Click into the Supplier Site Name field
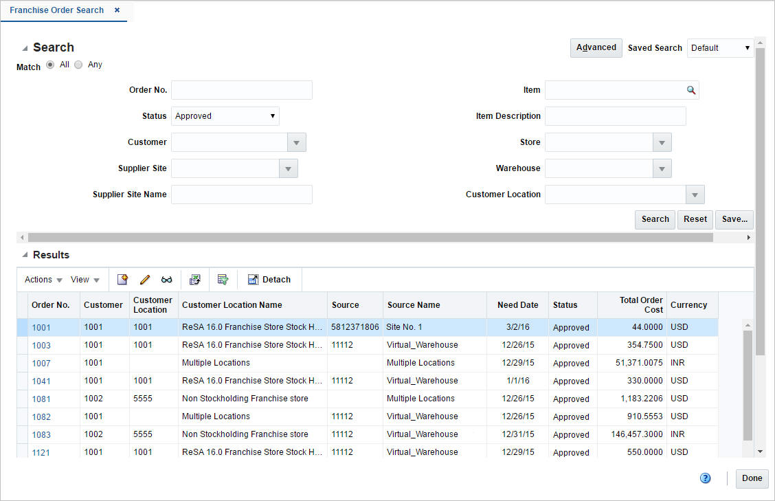Screen dimensions: 775x501 pyautogui.click(x=242, y=195)
